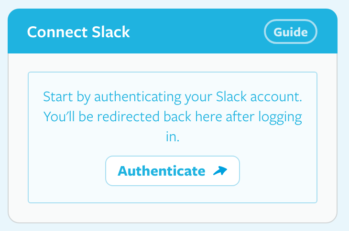Image resolution: width=349 pixels, height=231 pixels.
Task: Click the arrow icon beside Authenticate
Action: [220, 171]
